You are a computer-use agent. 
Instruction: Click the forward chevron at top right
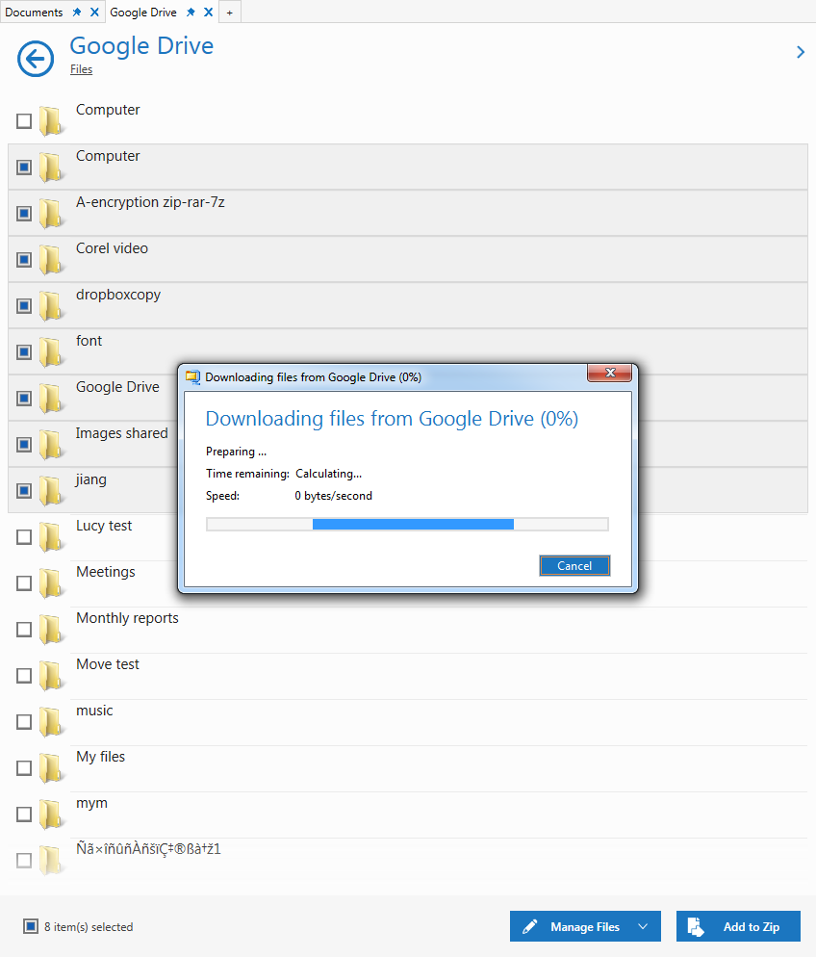click(801, 53)
